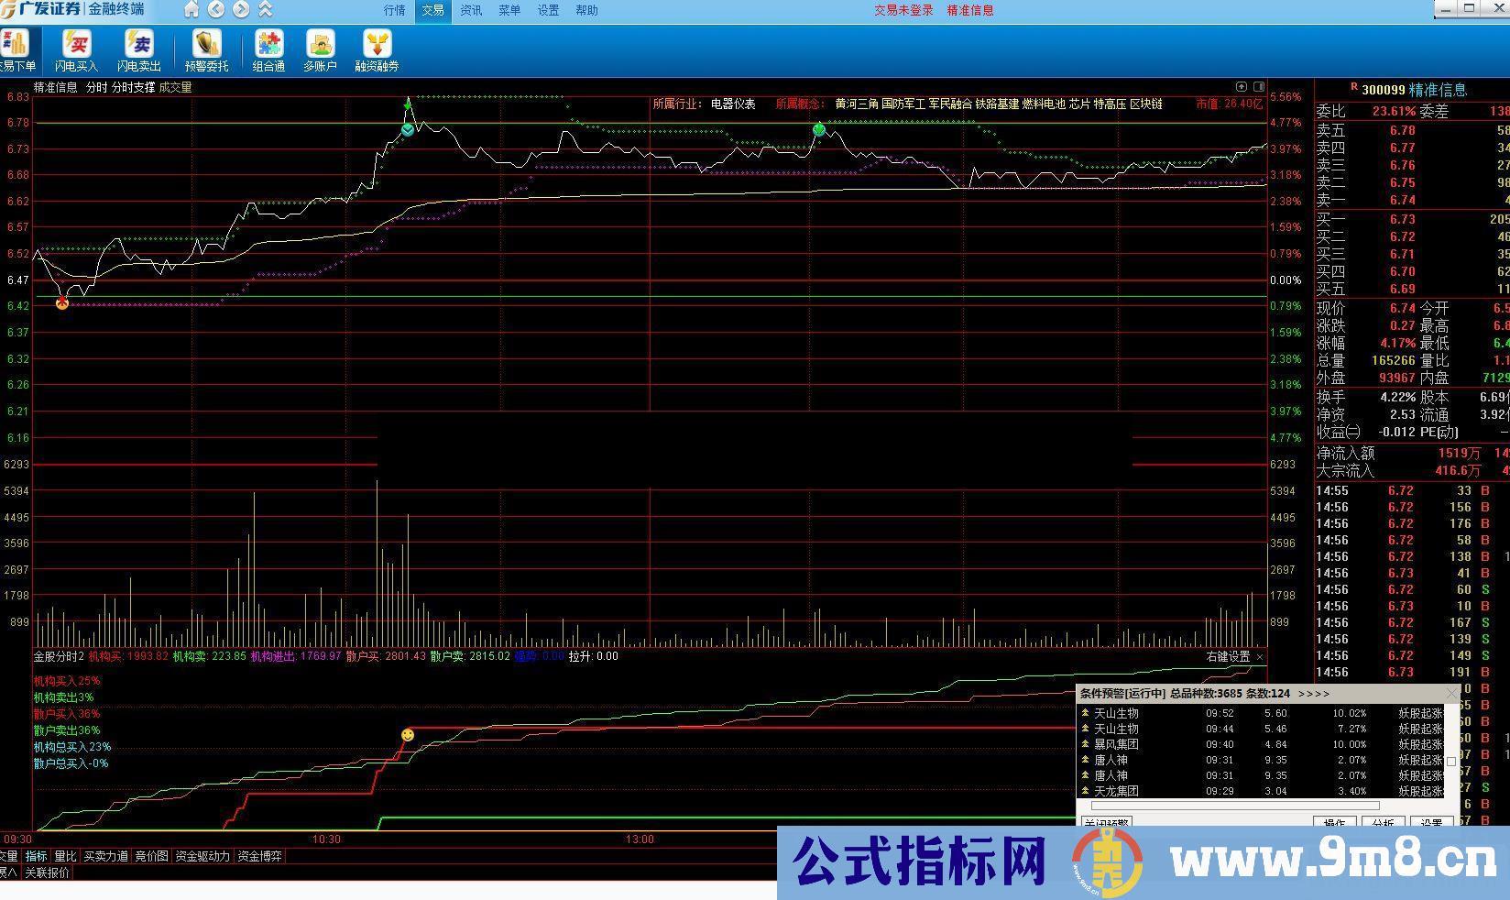This screenshot has height=900, width=1510.
Task: Click the horizontal scrollbar in the alert panel
Action: pos(1234,805)
